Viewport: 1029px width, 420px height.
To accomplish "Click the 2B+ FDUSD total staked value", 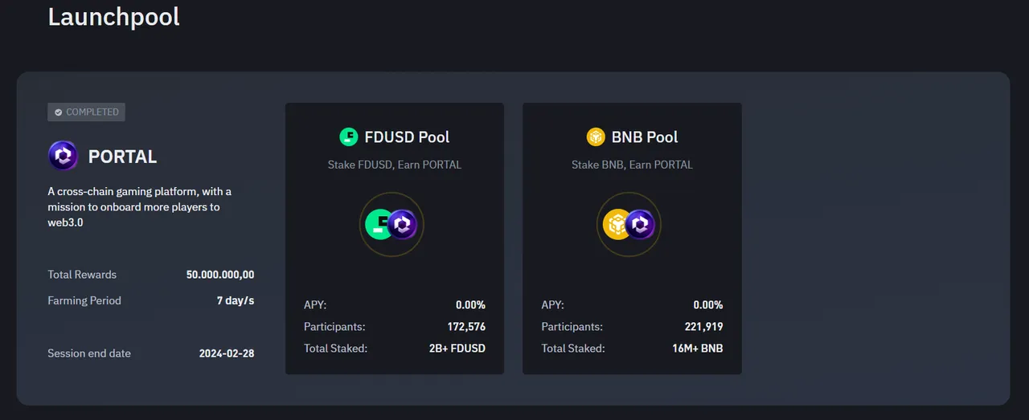I will tap(457, 349).
